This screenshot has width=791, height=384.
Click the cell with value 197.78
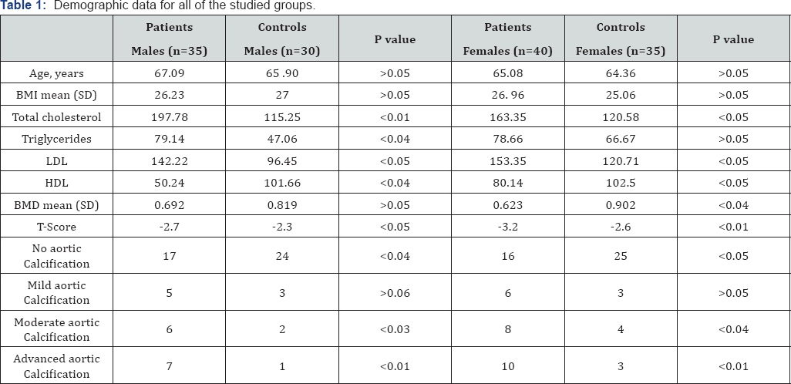169,118
